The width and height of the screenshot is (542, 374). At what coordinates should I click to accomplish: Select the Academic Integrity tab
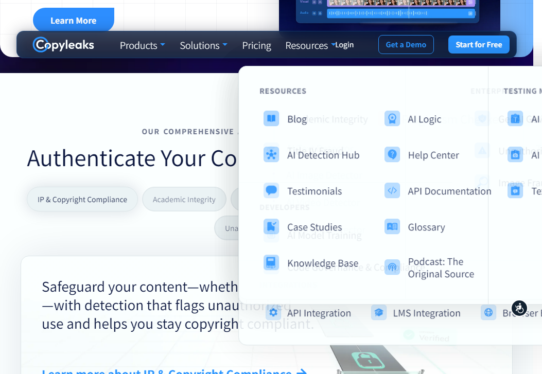coord(184,199)
